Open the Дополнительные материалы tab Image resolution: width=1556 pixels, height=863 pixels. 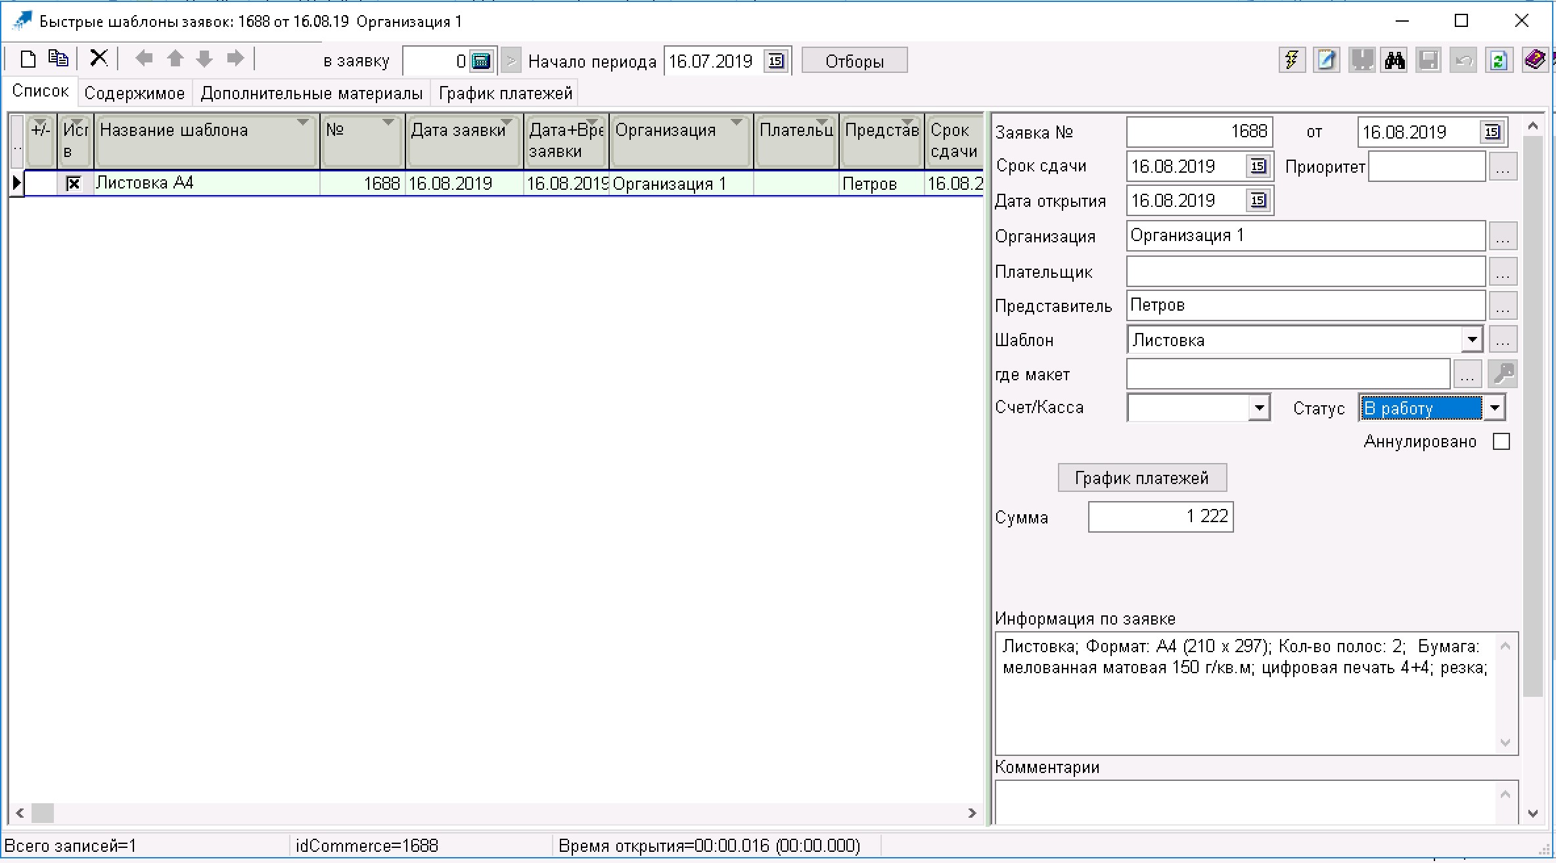tap(312, 93)
